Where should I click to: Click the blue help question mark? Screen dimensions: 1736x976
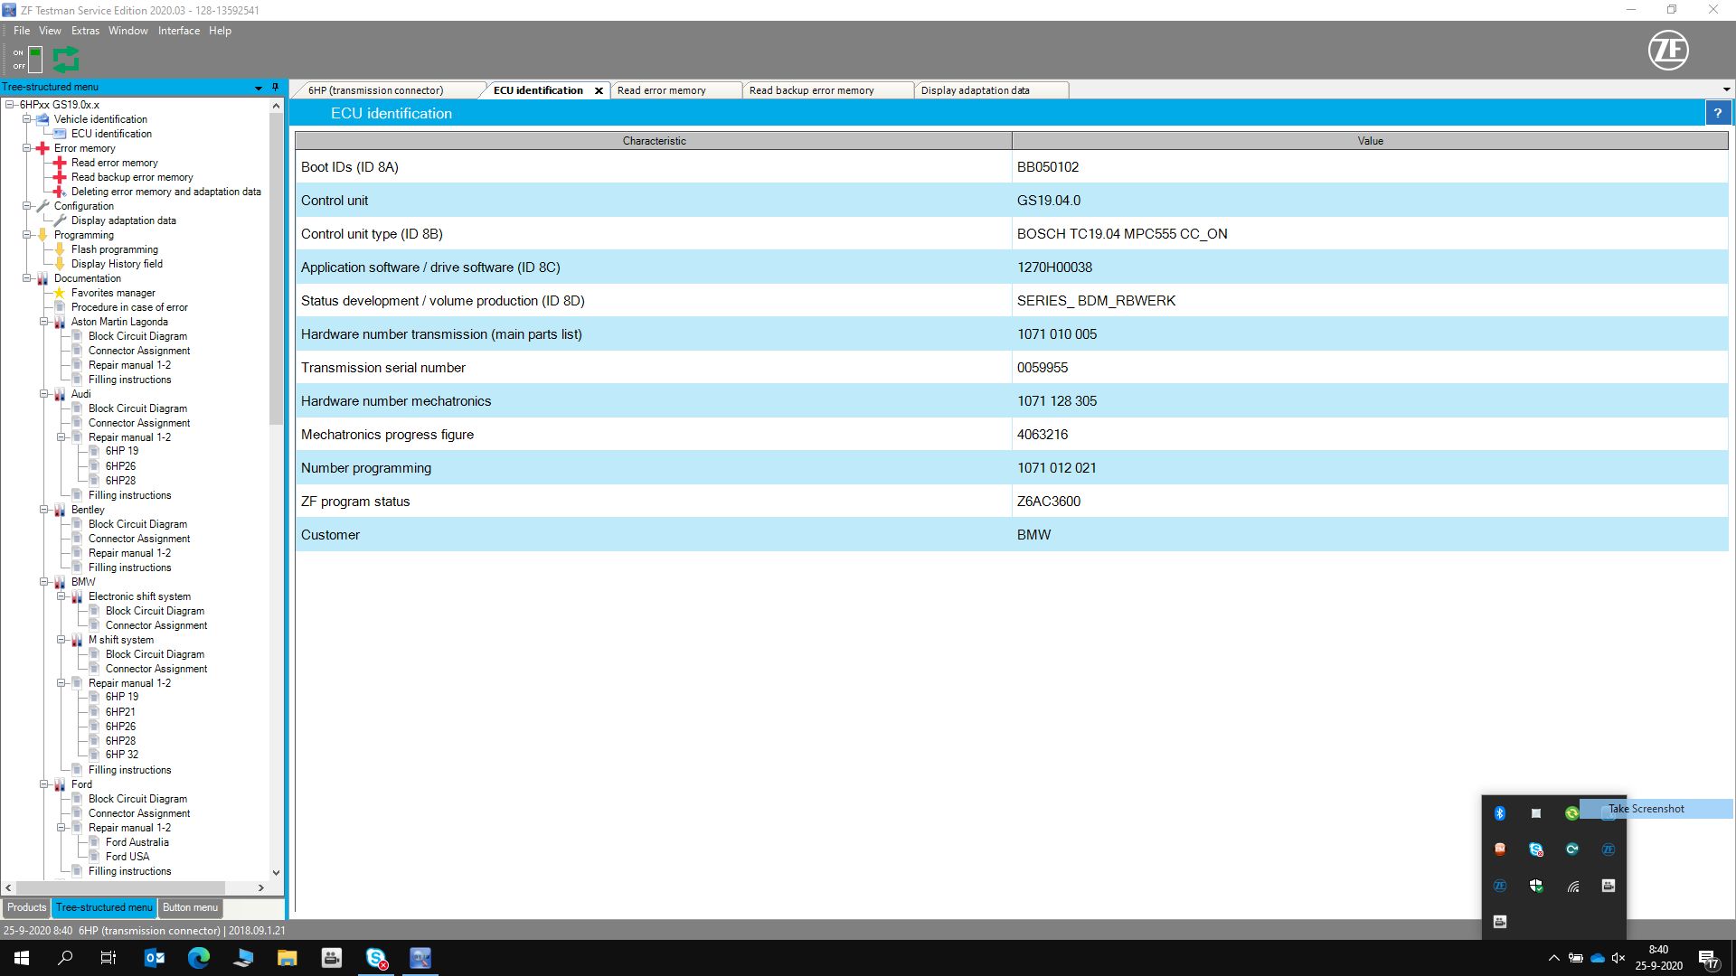[x=1717, y=113]
